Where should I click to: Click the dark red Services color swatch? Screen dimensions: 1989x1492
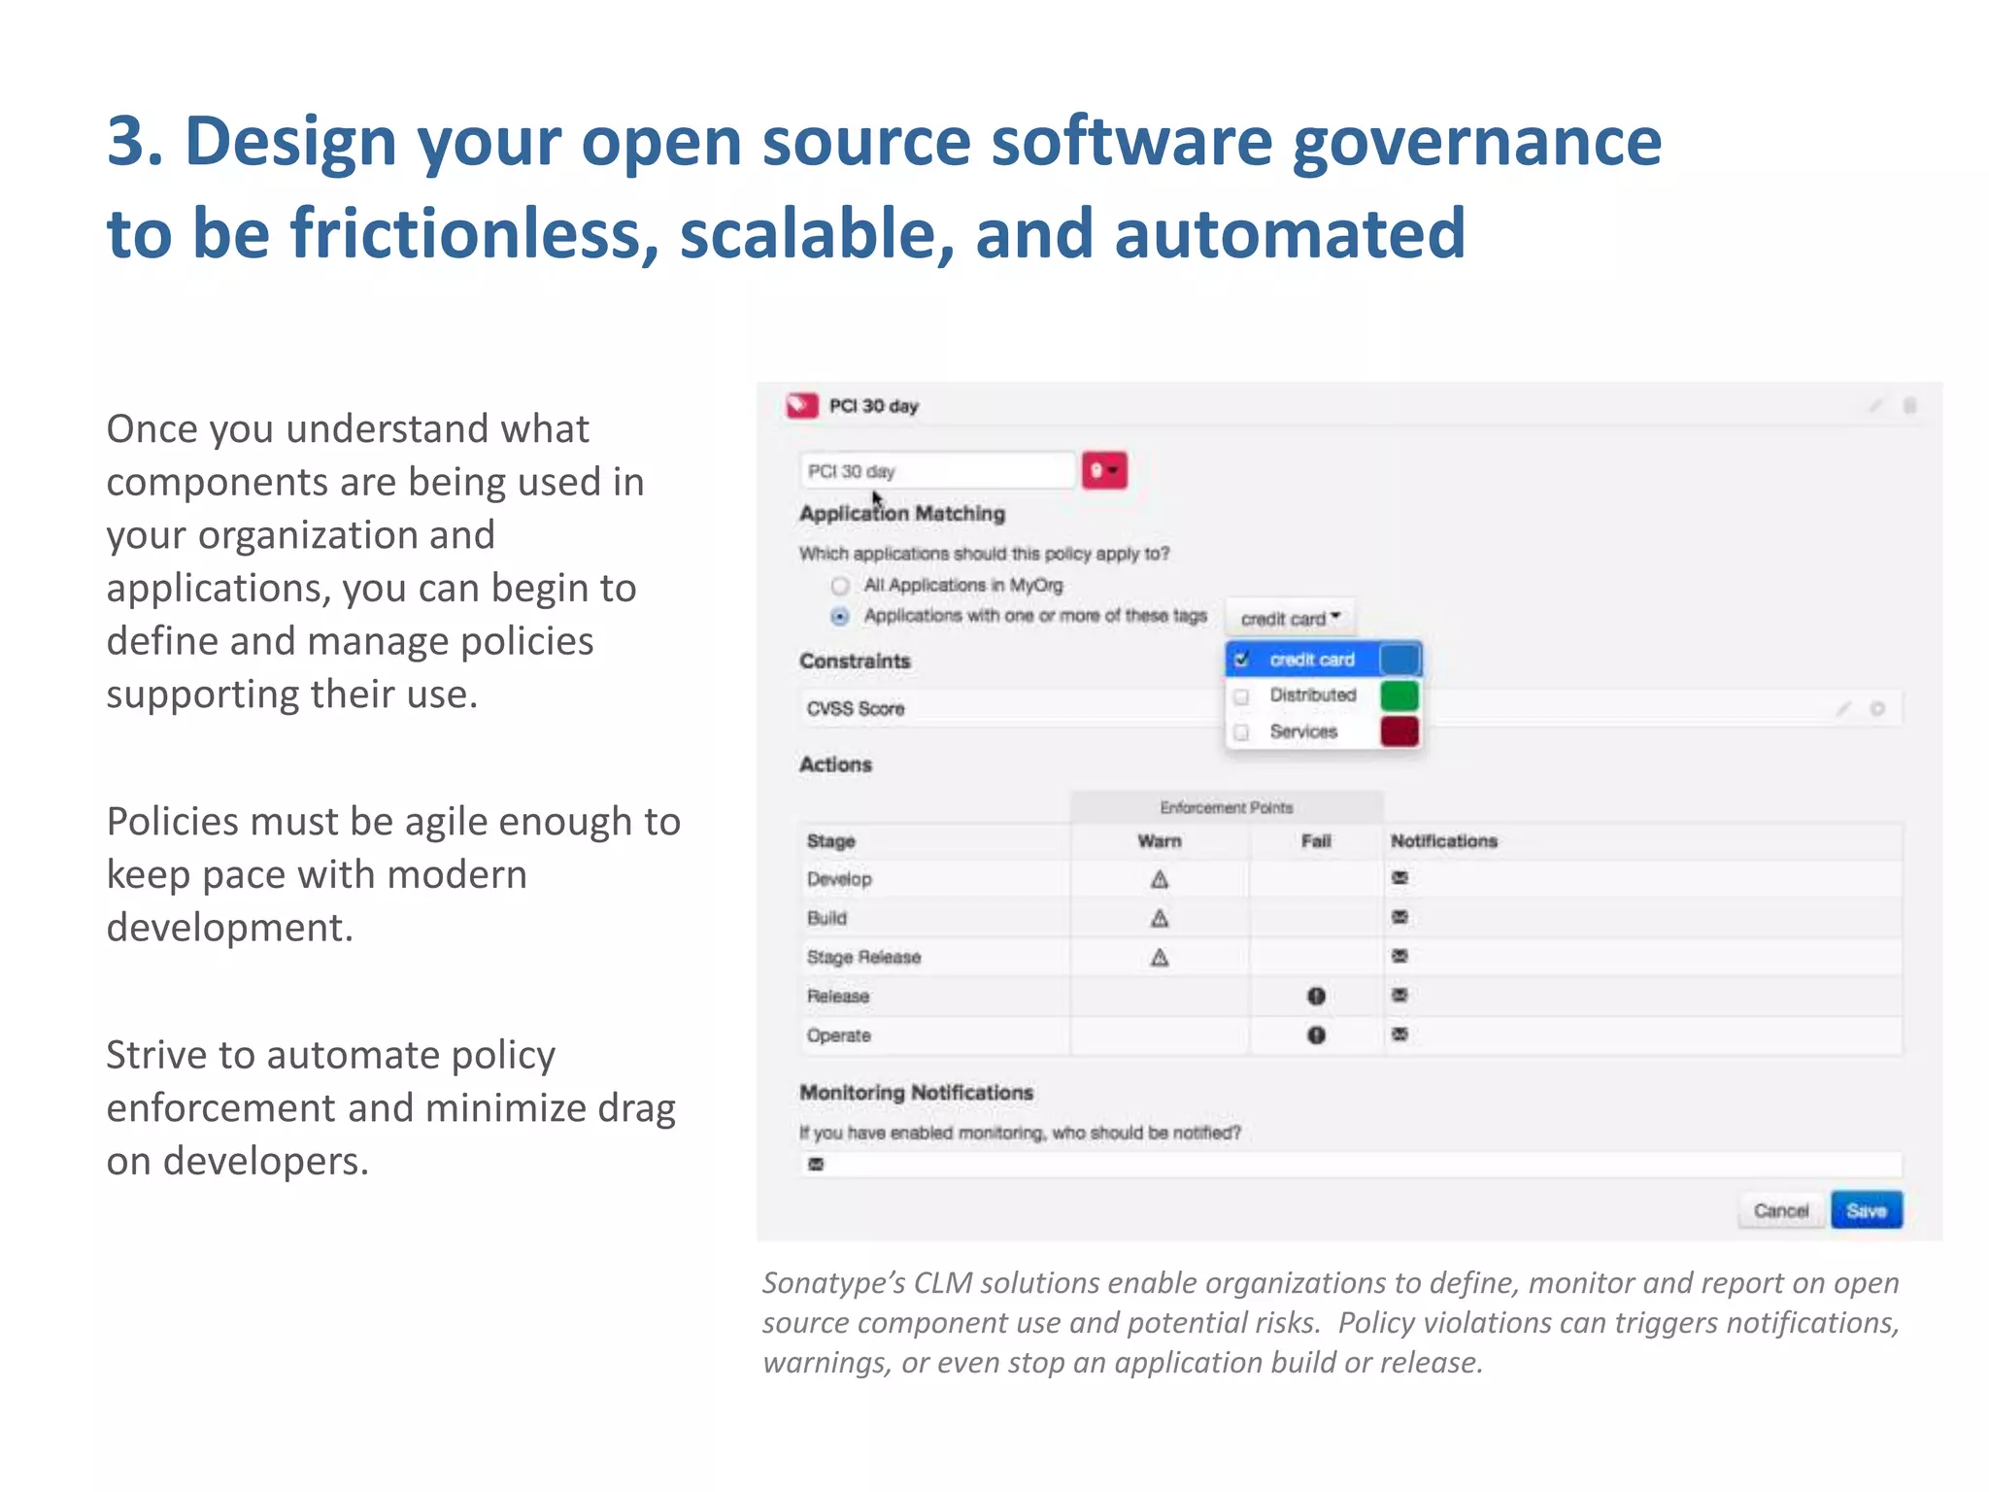(1399, 731)
